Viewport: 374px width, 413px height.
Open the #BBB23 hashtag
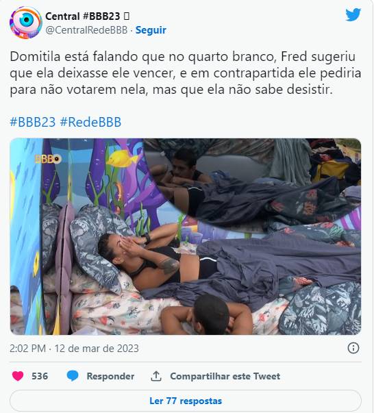click(33, 122)
